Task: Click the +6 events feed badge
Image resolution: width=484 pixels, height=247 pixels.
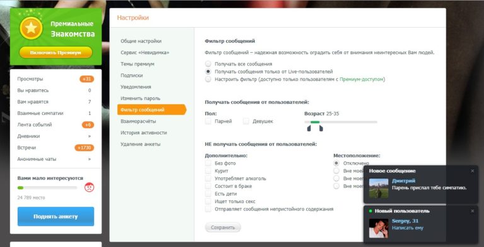Action: click(88, 124)
